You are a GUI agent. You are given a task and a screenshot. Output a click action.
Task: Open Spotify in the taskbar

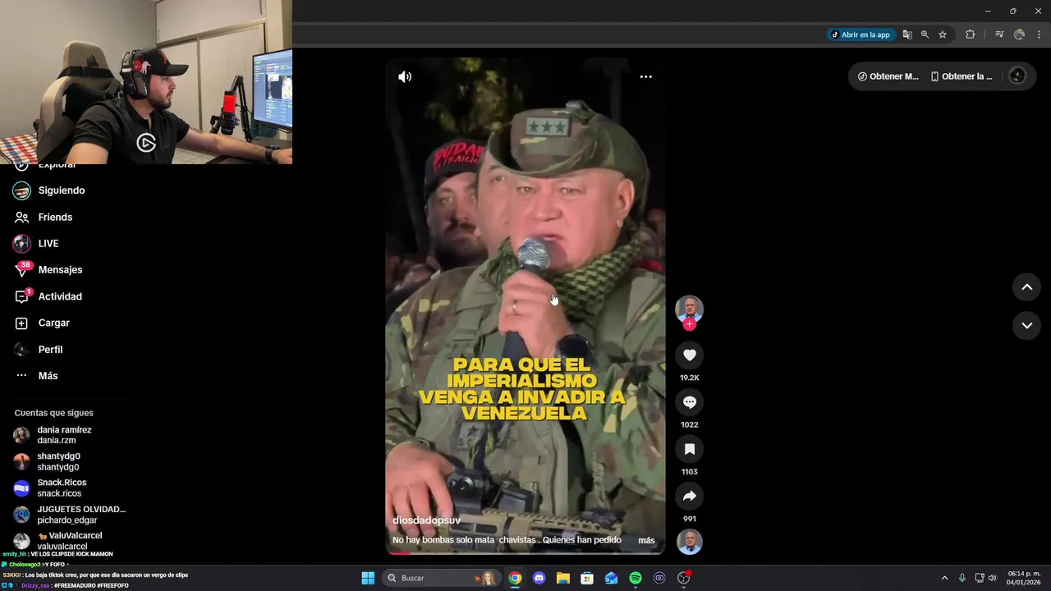636,578
